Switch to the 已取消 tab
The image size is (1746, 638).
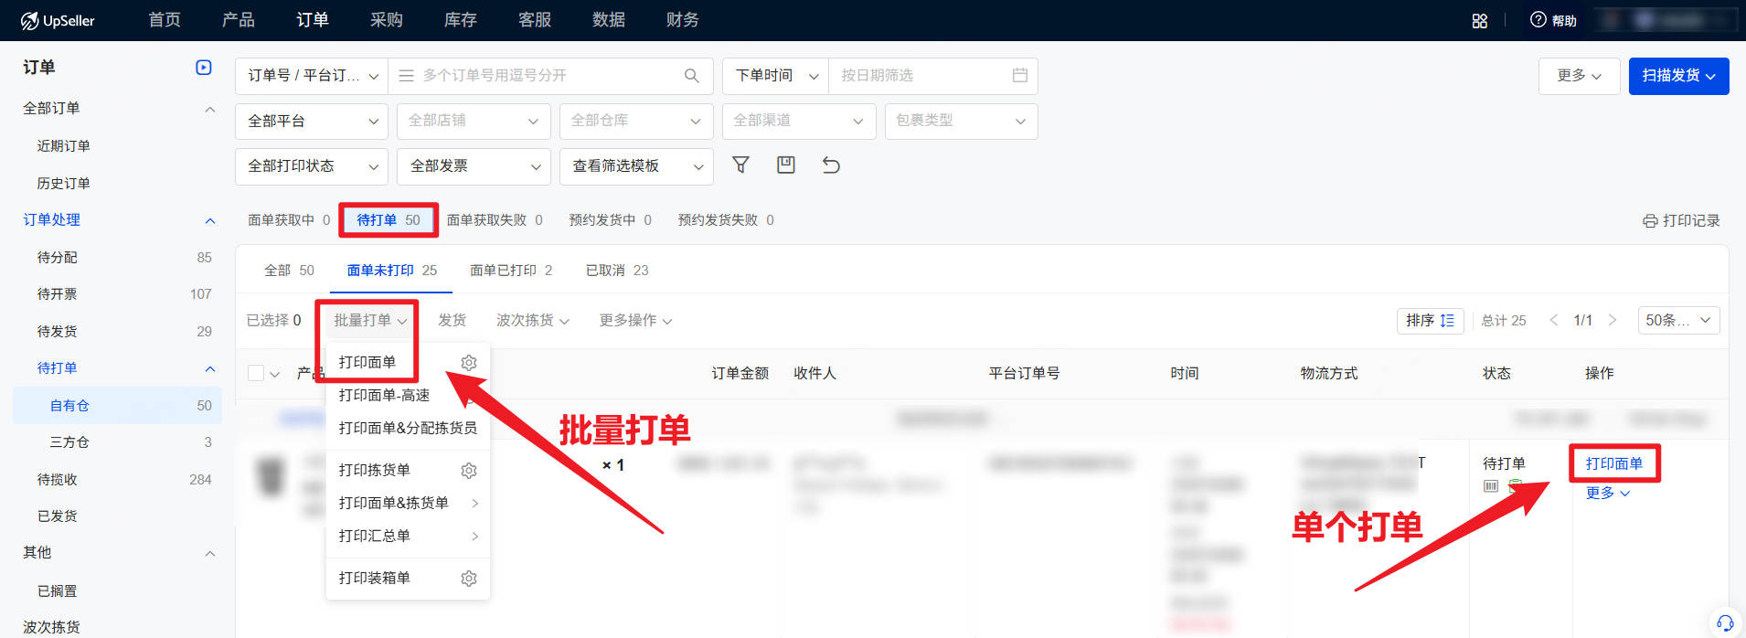(617, 271)
